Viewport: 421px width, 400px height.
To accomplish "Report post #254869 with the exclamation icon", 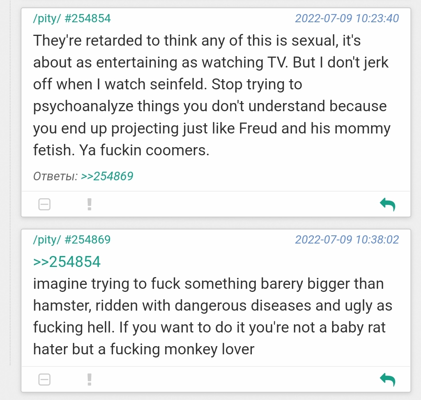I will [x=89, y=379].
